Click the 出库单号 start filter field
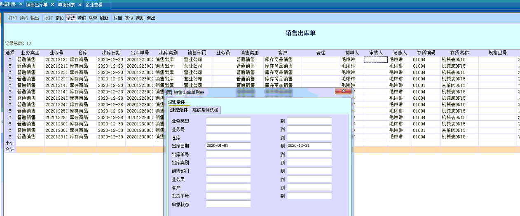520x216 pixels. coord(228,154)
